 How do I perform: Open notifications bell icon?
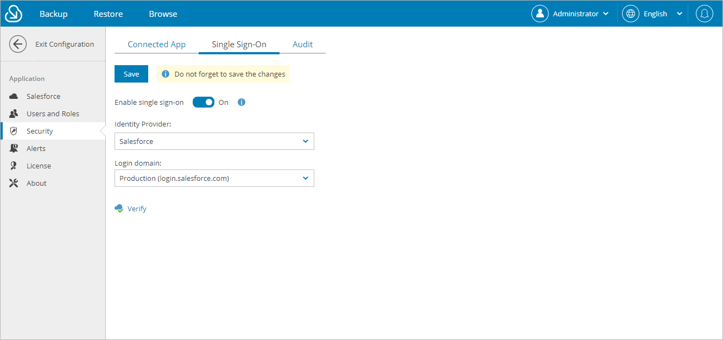(x=705, y=14)
